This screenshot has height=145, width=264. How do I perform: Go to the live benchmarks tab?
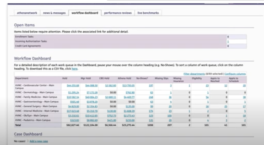pyautogui.click(x=148, y=13)
